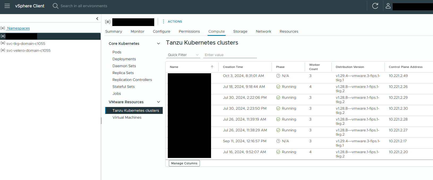Viewport: 433px width, 180px height.
Task: Click the Manage Columns button
Action: [184, 163]
